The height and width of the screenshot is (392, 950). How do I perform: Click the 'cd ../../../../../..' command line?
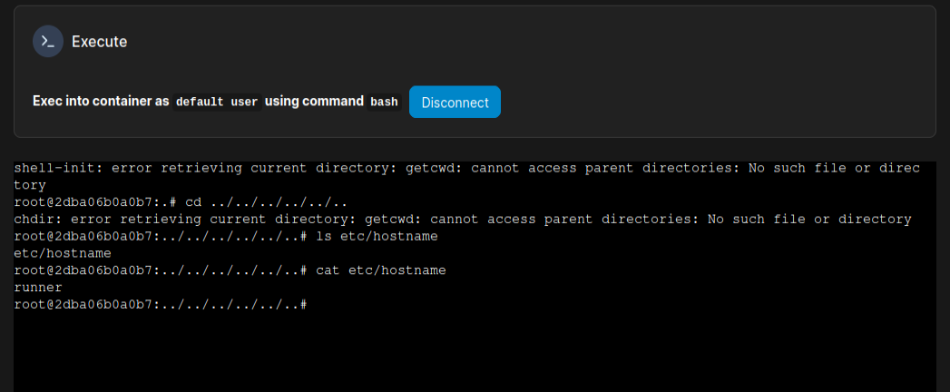point(266,201)
